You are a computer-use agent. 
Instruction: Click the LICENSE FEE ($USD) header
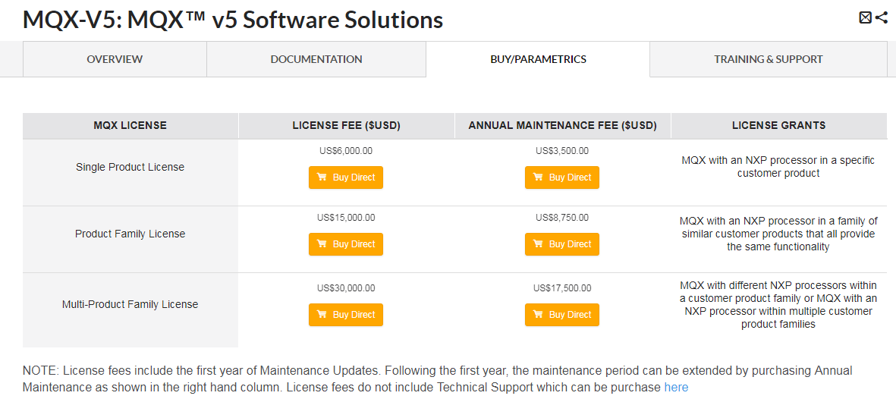pyautogui.click(x=346, y=126)
